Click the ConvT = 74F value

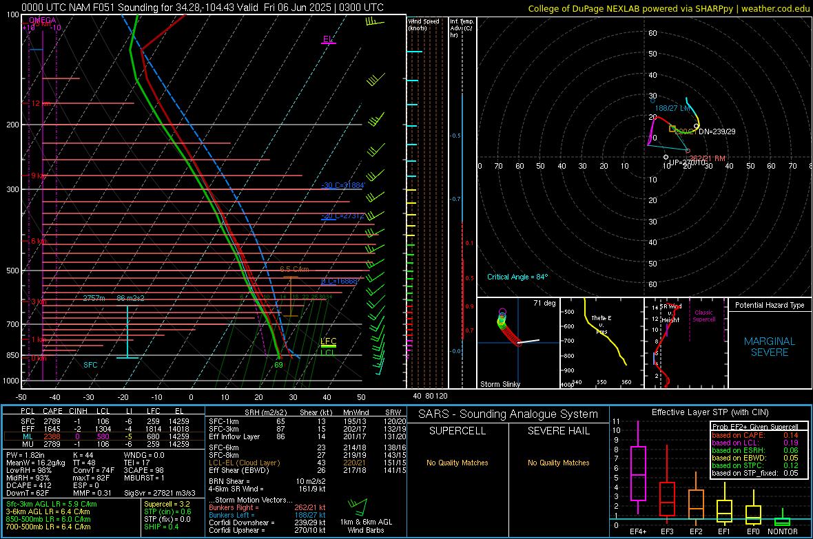coord(93,471)
